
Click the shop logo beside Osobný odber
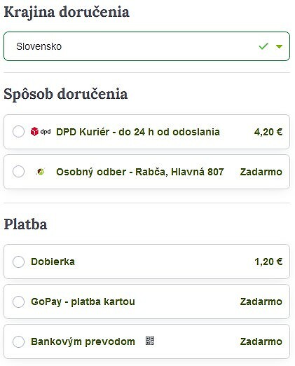[x=41, y=172]
